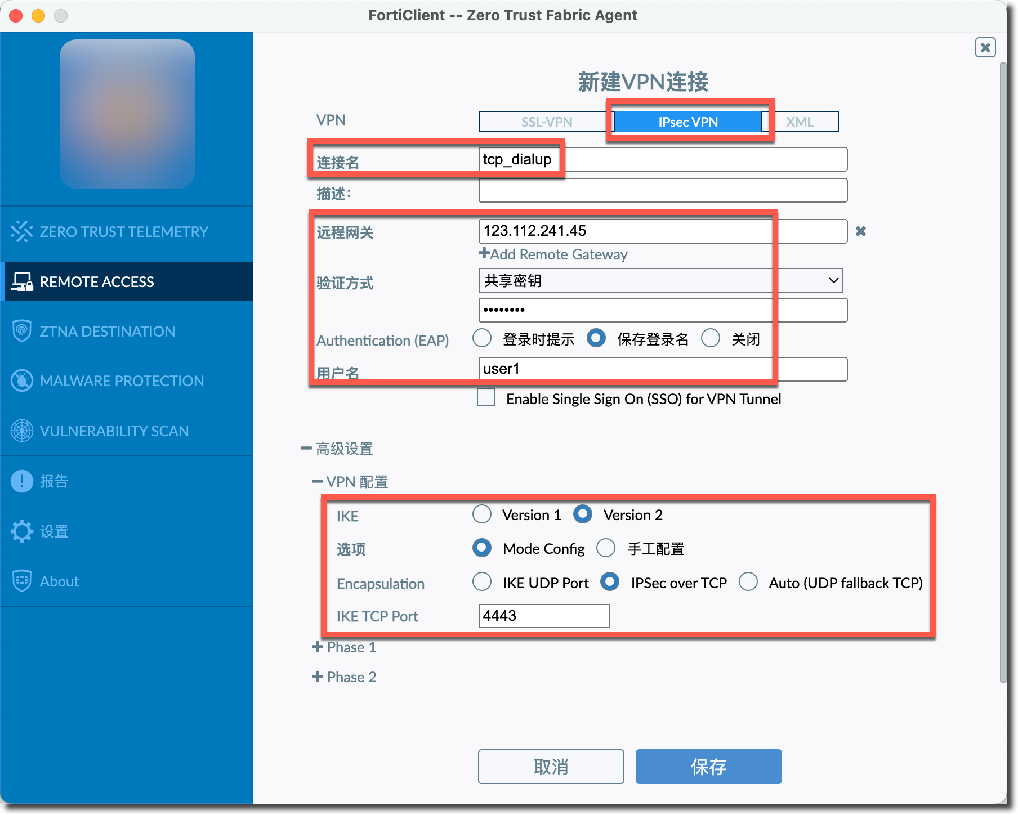Open 报告 in the sidebar
The width and height of the screenshot is (1018, 815).
pyautogui.click(x=127, y=481)
